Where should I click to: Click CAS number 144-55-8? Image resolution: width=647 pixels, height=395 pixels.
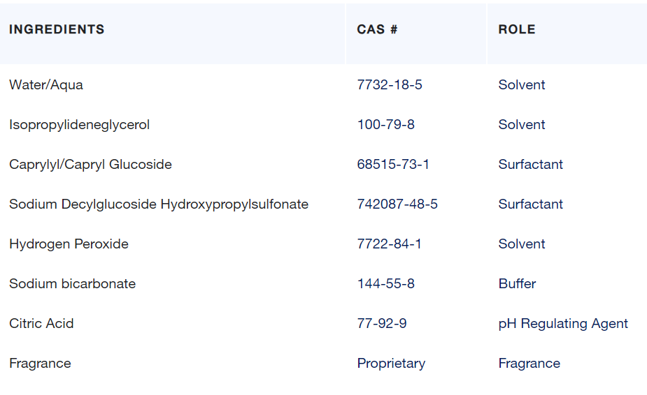(385, 284)
